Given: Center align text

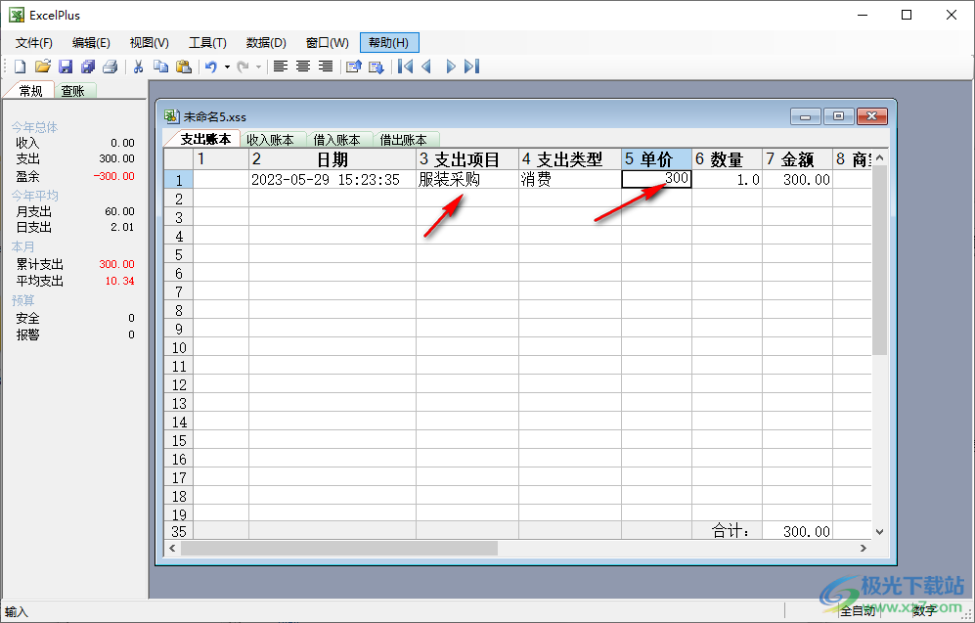Looking at the screenshot, I should 303,67.
